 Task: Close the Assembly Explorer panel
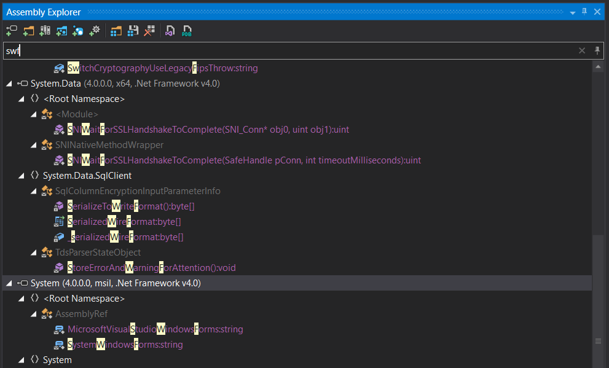pos(597,12)
